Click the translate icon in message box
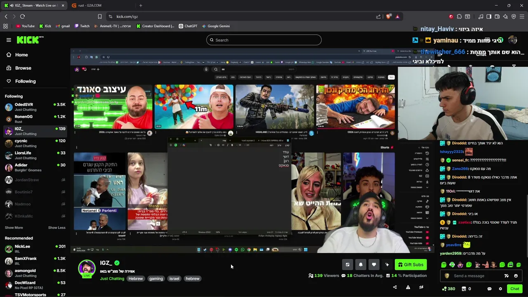The width and height of the screenshot is (528, 297). point(507,276)
